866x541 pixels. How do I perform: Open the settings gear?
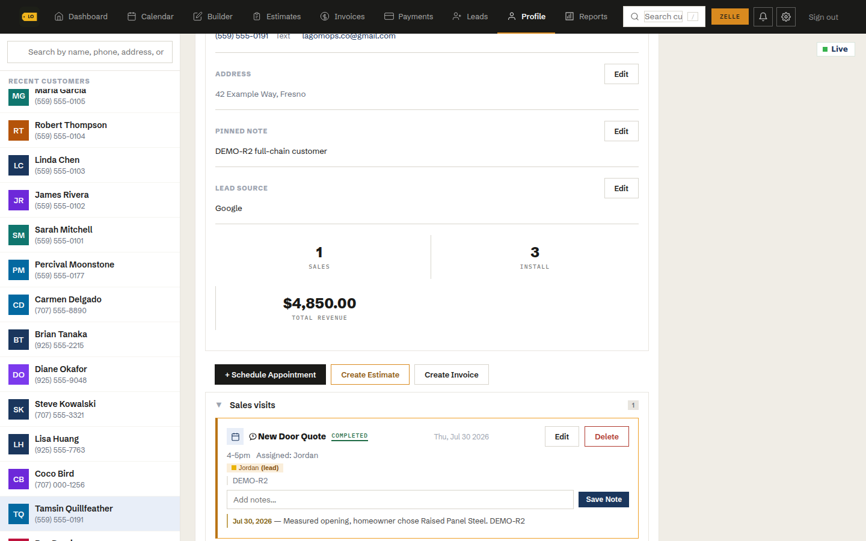tap(786, 17)
